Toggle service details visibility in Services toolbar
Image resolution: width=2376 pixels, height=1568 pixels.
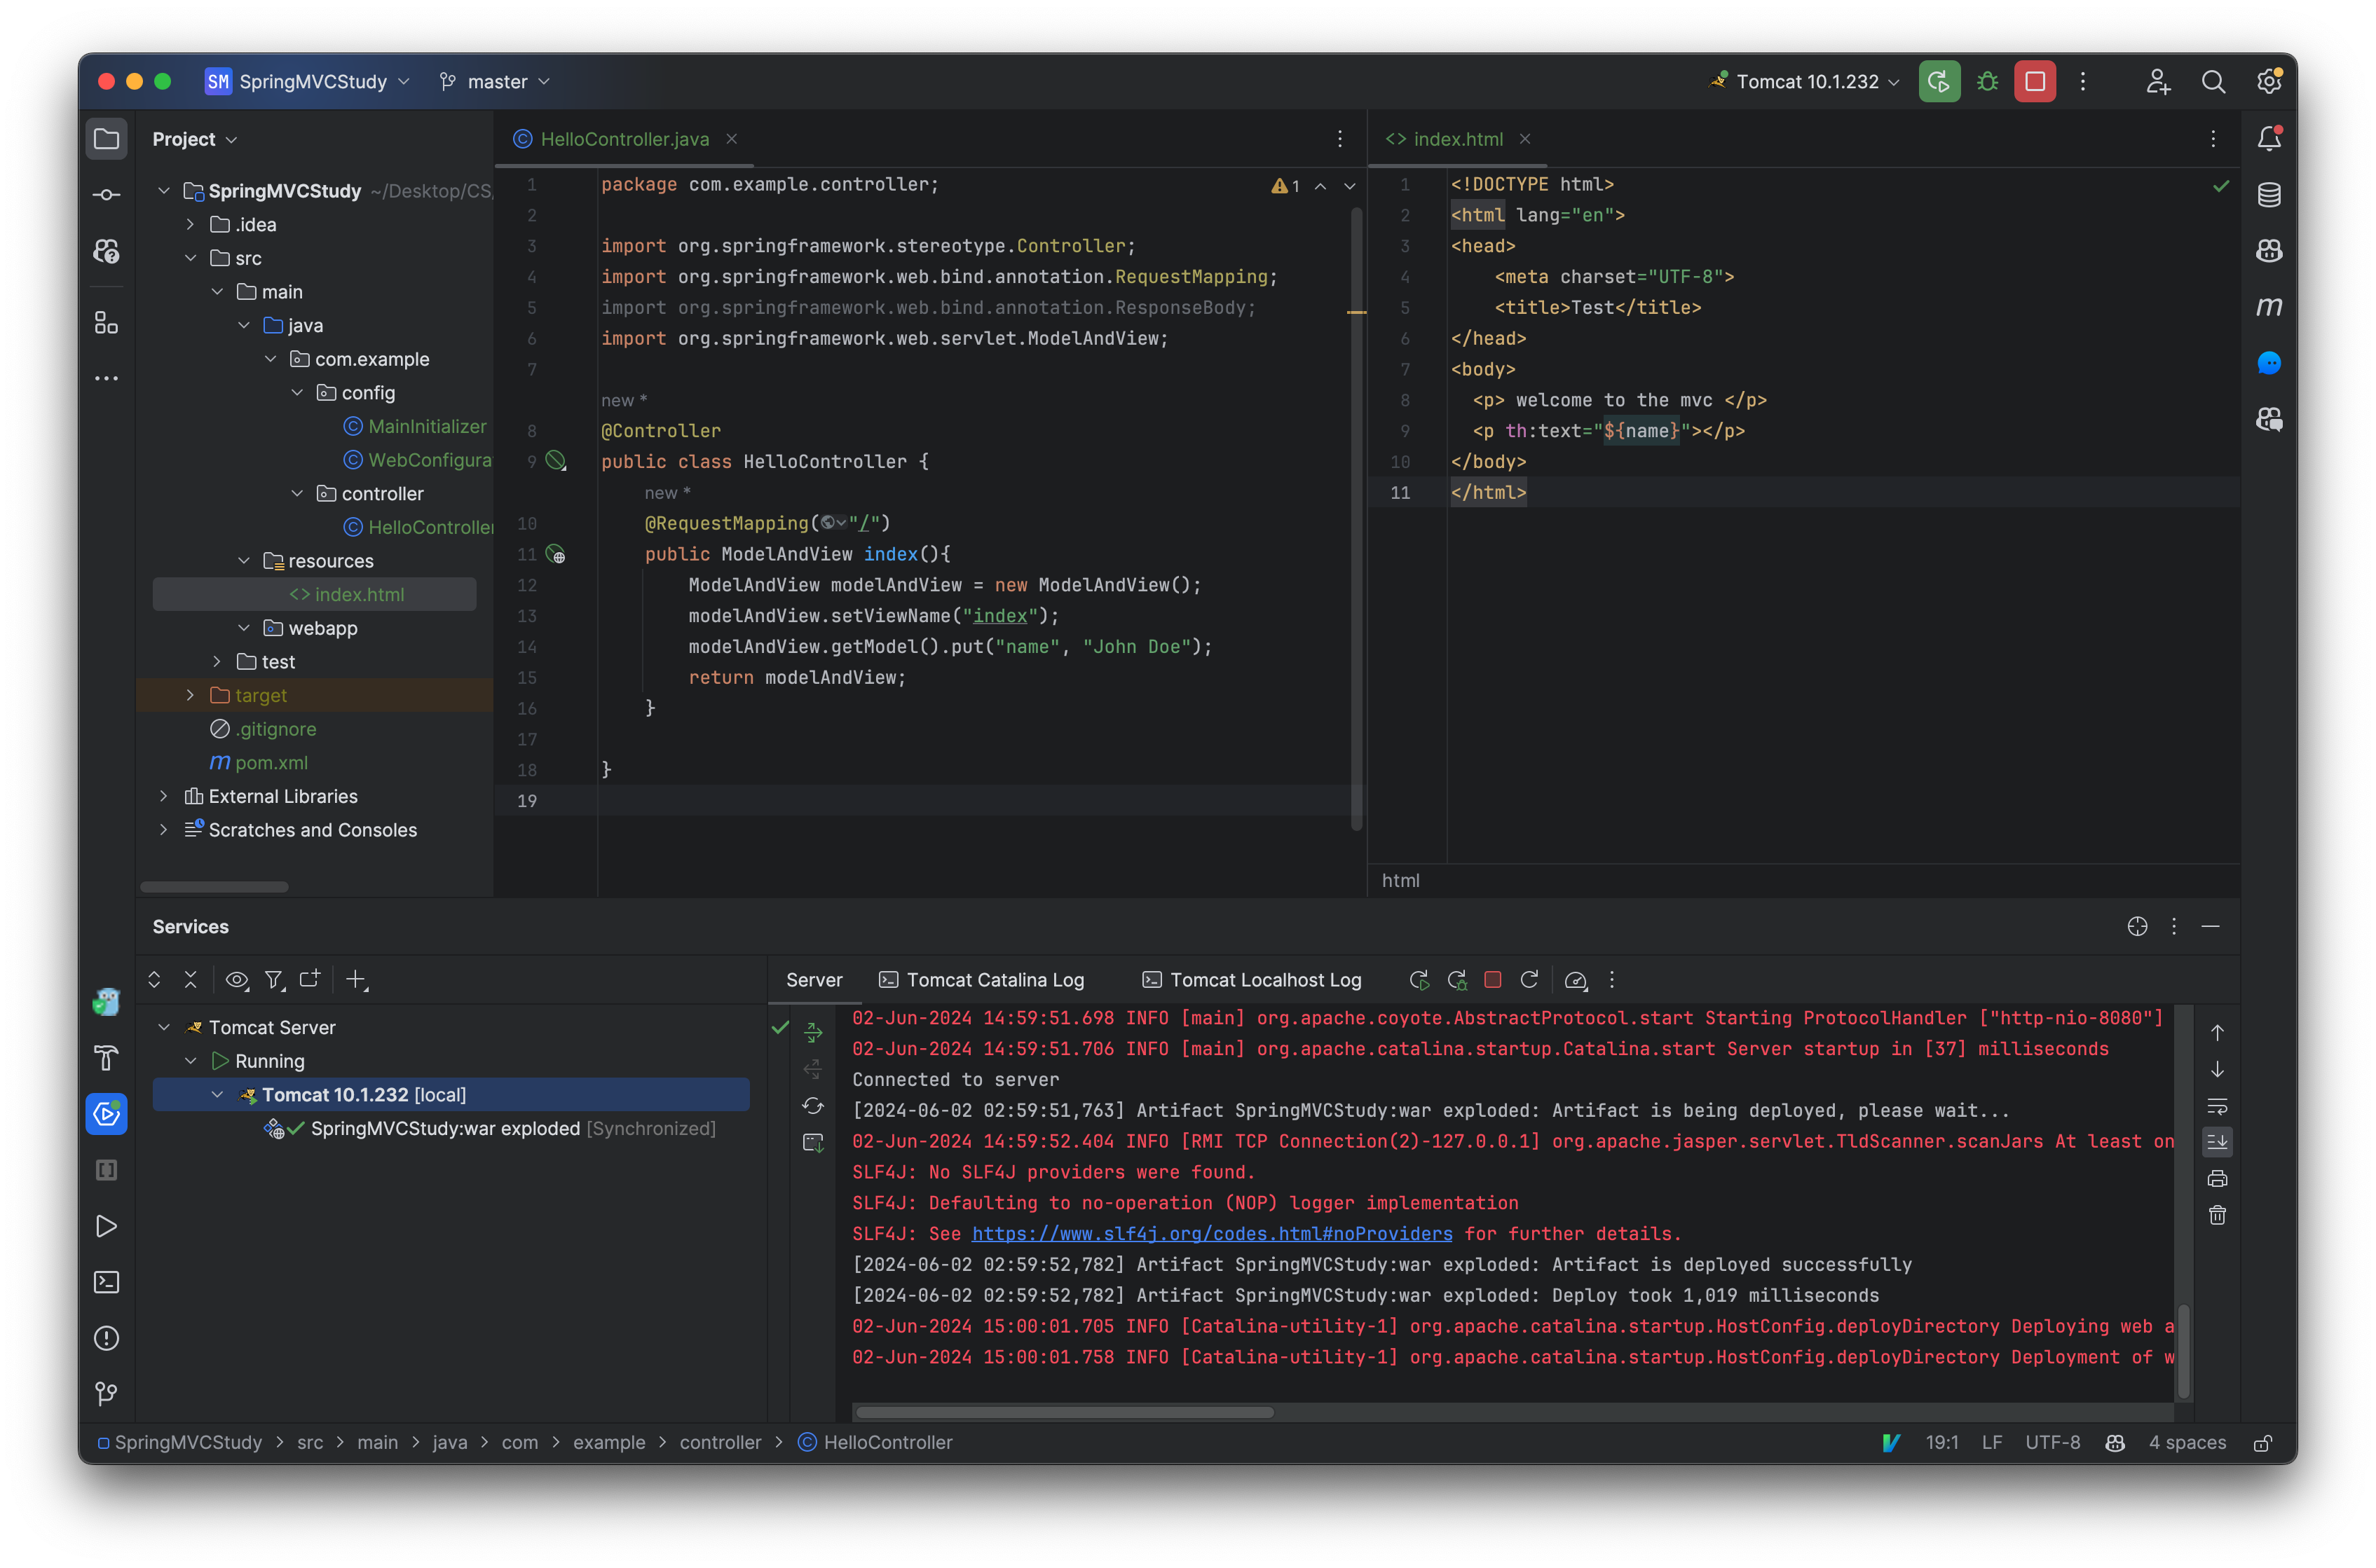pyautogui.click(x=237, y=980)
